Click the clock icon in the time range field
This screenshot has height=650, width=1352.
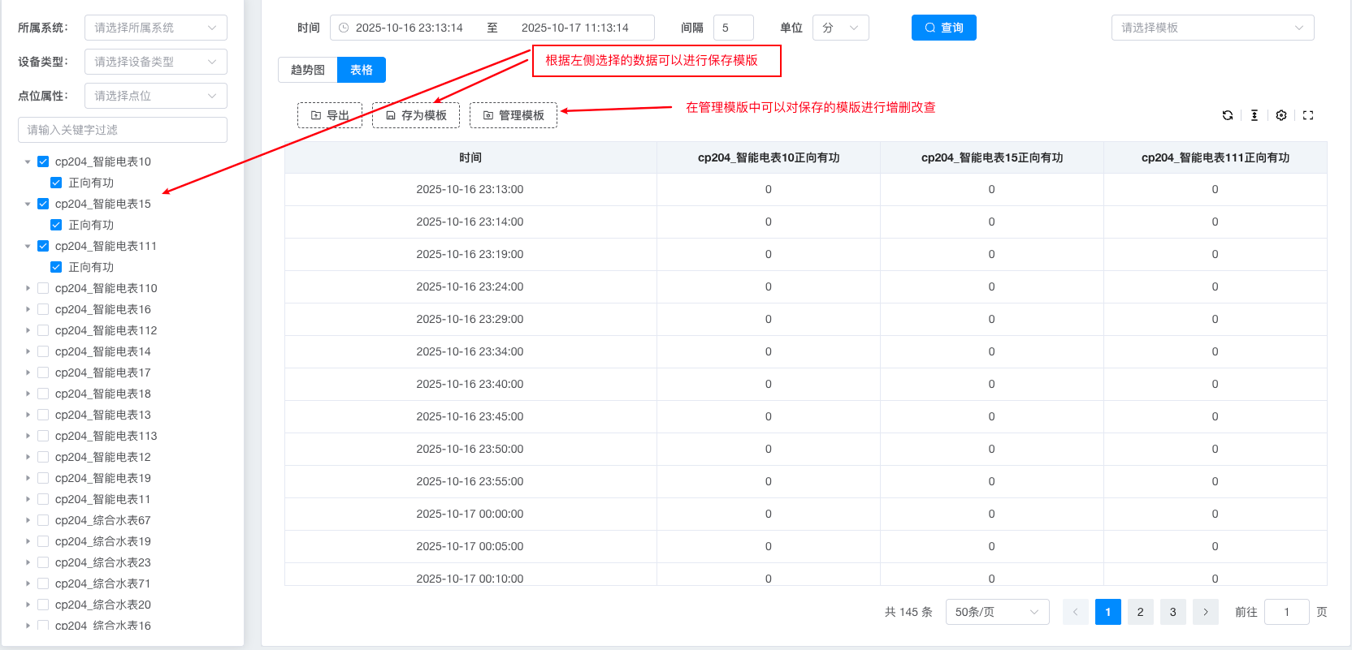pyautogui.click(x=344, y=28)
